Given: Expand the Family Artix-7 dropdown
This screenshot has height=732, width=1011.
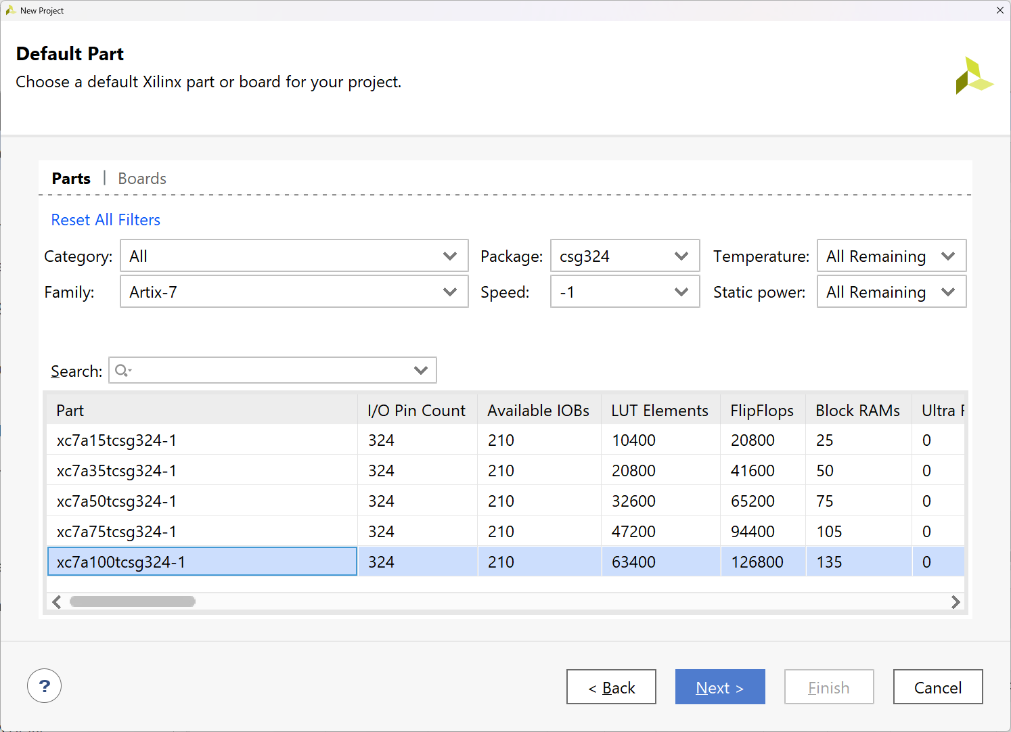Looking at the screenshot, I should coord(294,292).
